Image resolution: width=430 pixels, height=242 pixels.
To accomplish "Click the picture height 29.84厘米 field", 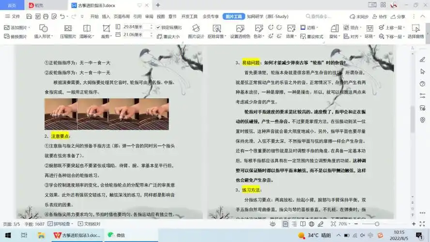I will [135, 27].
